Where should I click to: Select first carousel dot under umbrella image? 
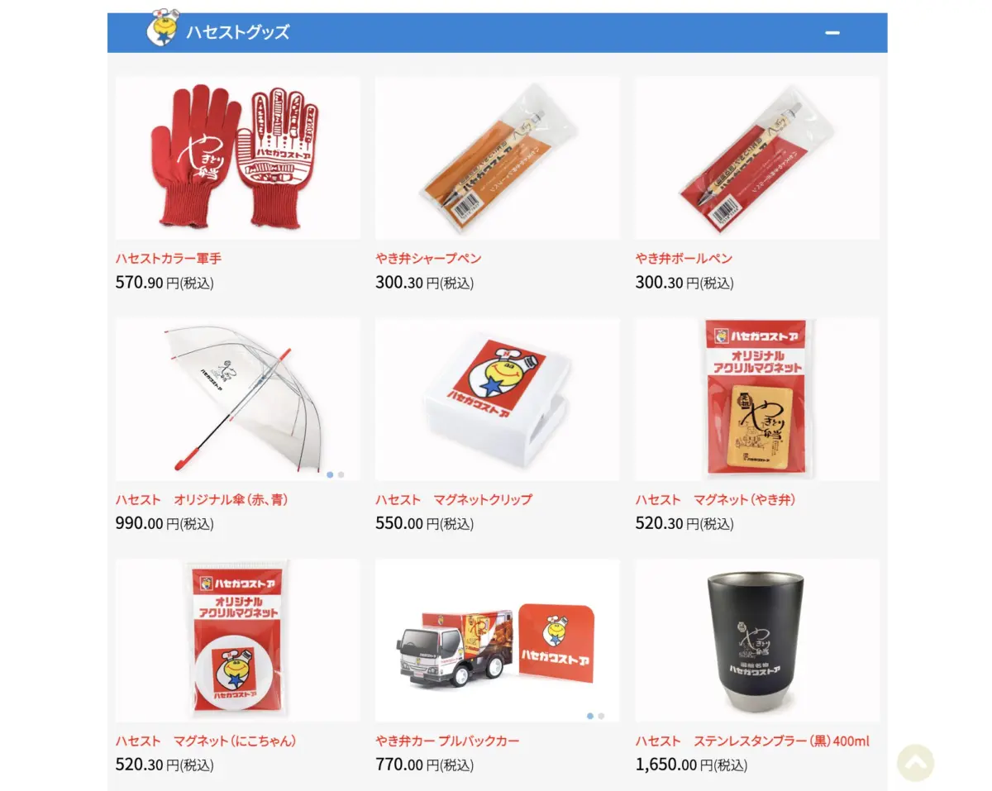pyautogui.click(x=330, y=474)
